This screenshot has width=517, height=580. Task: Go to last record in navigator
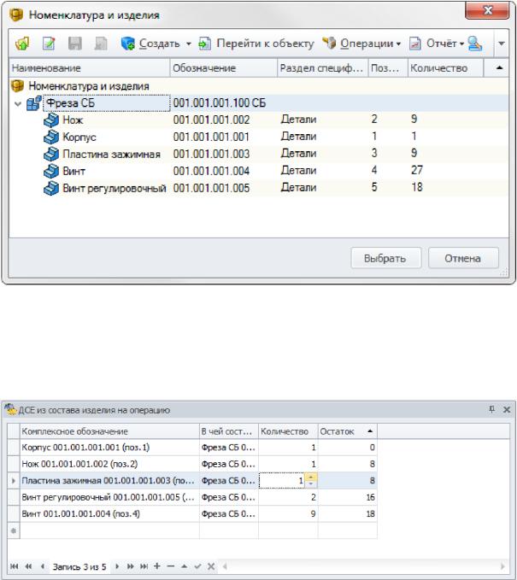click(144, 566)
